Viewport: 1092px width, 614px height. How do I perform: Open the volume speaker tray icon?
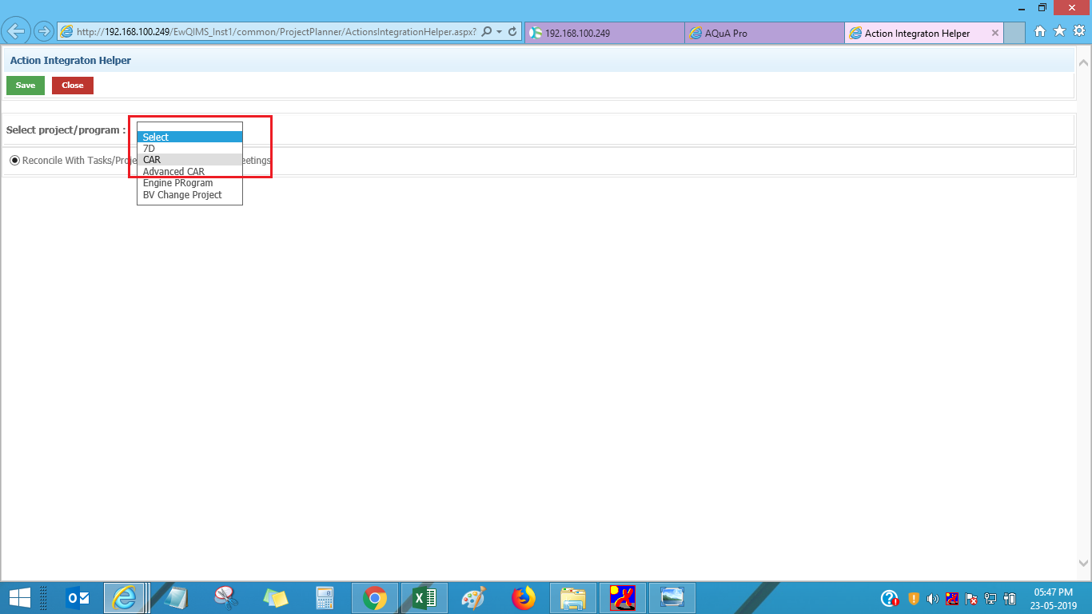[932, 598]
